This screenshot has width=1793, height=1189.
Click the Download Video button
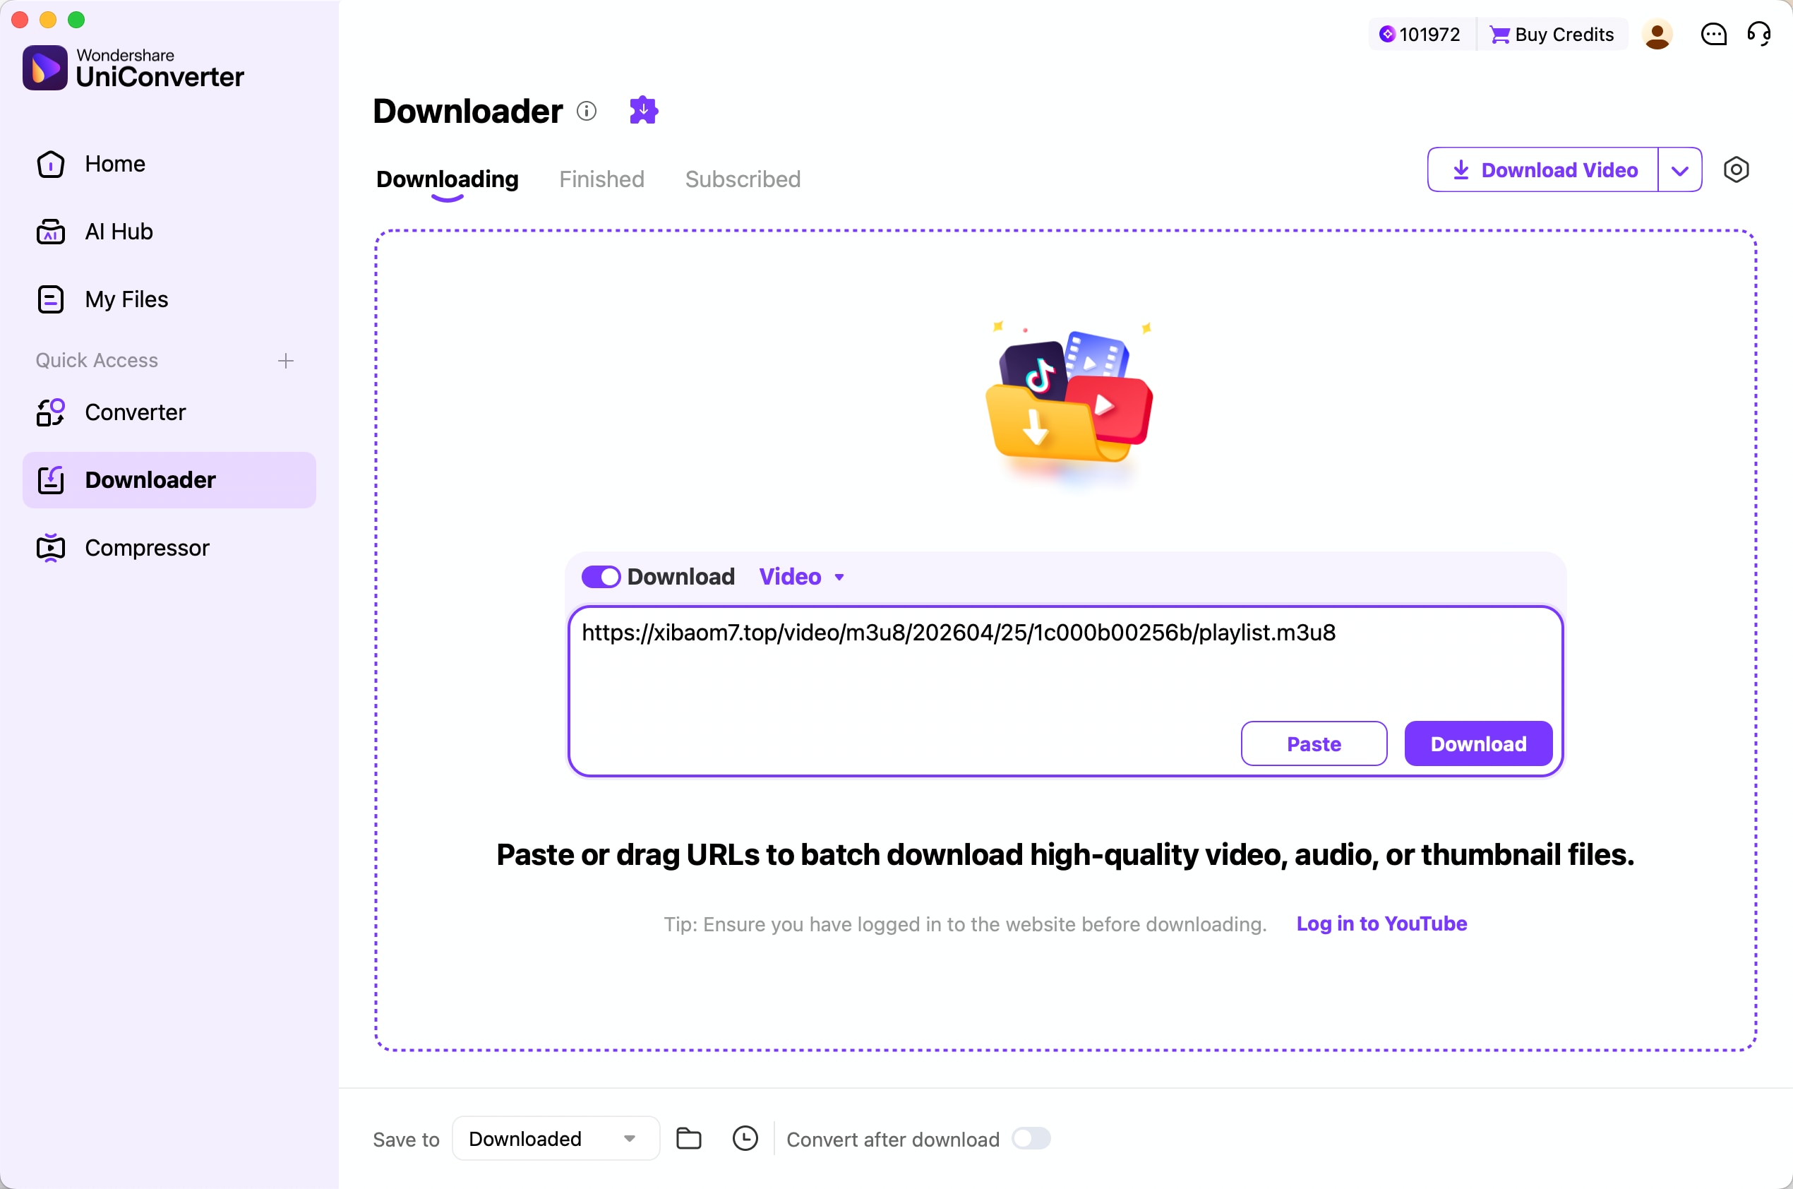pos(1543,170)
